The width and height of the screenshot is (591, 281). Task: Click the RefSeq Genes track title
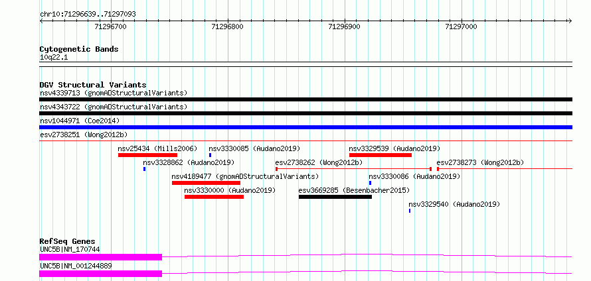point(68,241)
